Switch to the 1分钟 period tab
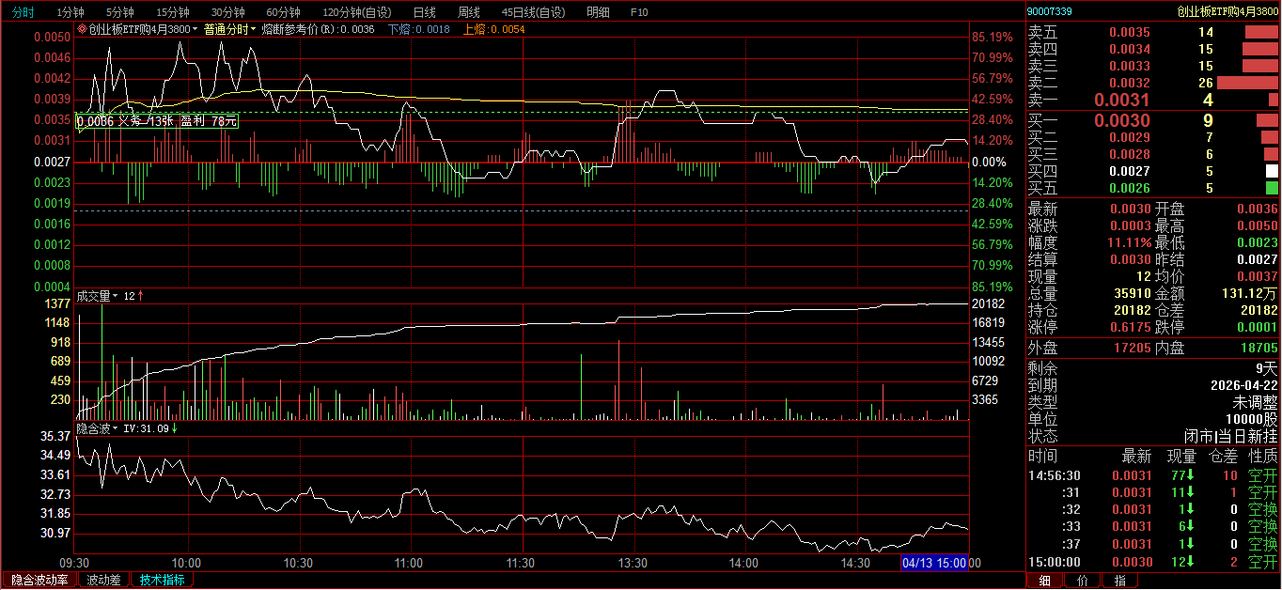The width and height of the screenshot is (1282, 590). coord(70,12)
